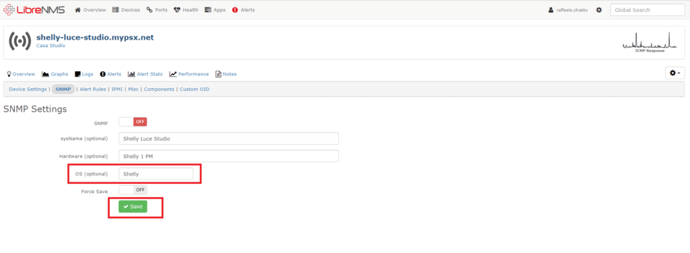Click the sysName field containing Shelly Luce Studio
The width and height of the screenshot is (690, 253).
pyautogui.click(x=228, y=139)
